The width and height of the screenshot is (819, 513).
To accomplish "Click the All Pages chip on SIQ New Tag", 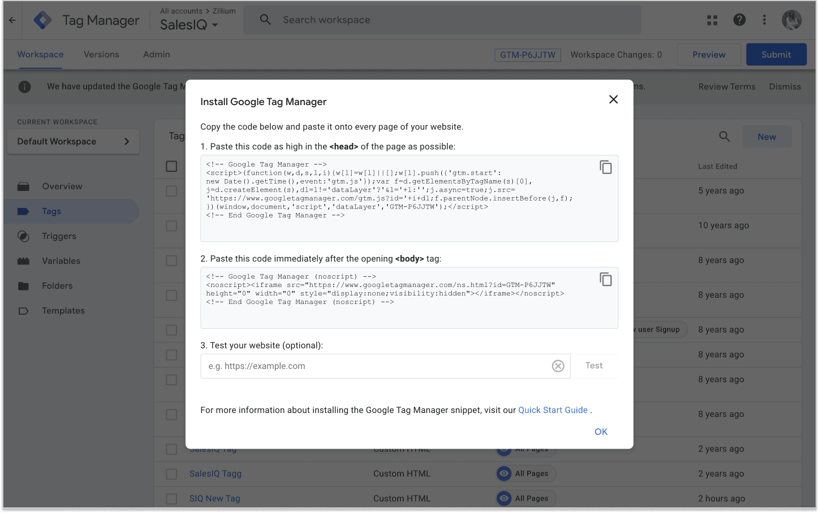I will click(x=526, y=498).
